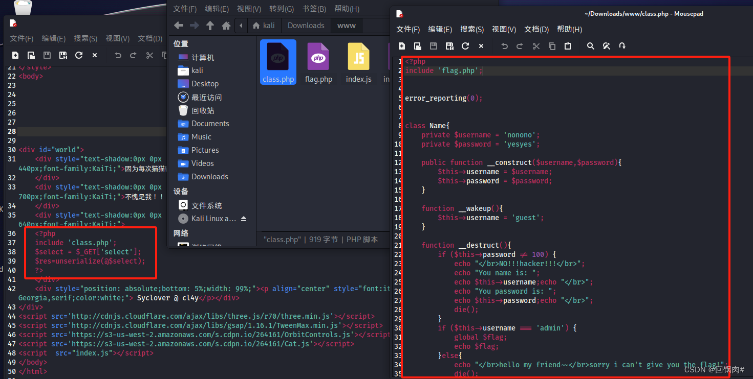The height and width of the screenshot is (379, 753).
Task: Click Save As icon in class.php Mousepad toolbar
Action: click(x=449, y=46)
